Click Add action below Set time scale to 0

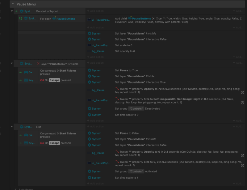(x=95, y=120)
